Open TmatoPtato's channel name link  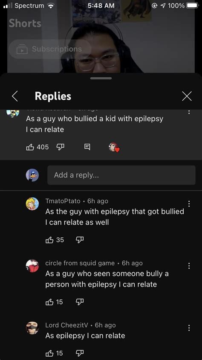[63, 201]
